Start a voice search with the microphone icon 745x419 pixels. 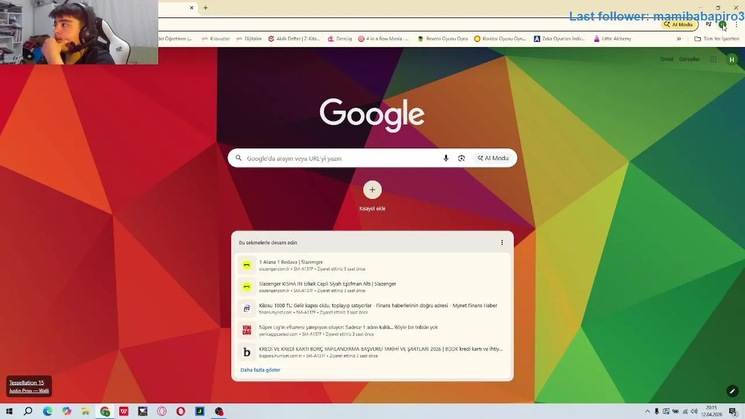(x=446, y=158)
